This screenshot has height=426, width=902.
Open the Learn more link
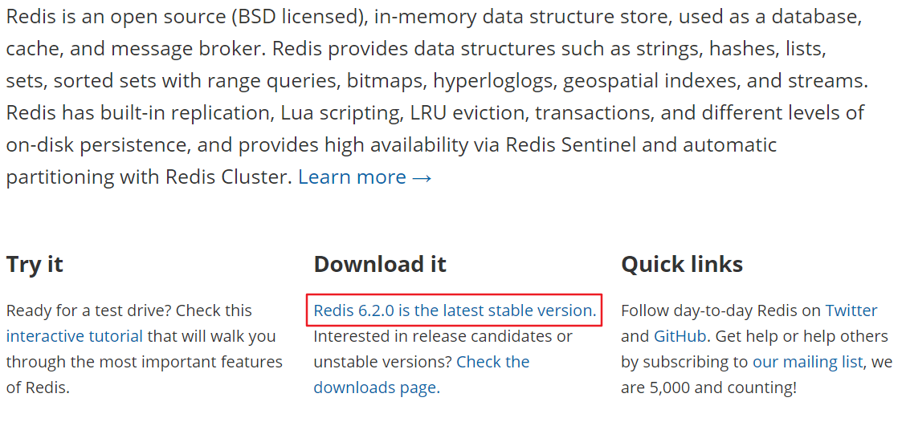[365, 177]
